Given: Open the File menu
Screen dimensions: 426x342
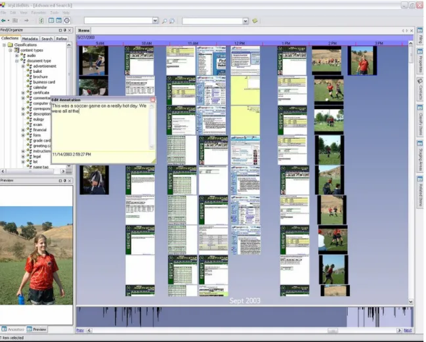Looking at the screenshot, I should coord(3,12).
